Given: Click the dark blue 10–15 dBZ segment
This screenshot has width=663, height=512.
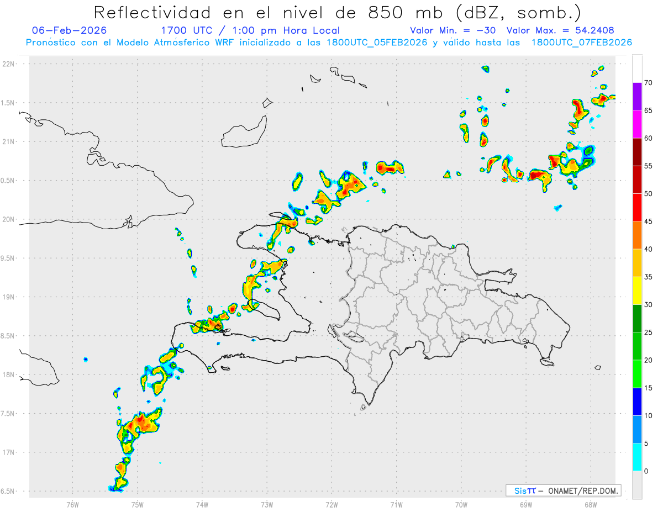Looking at the screenshot, I should click(x=637, y=402).
